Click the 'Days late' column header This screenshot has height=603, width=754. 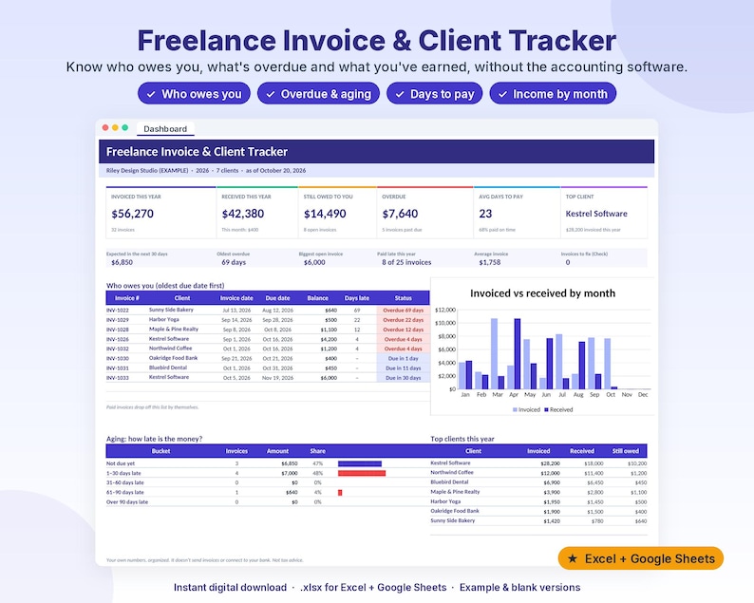(357, 298)
